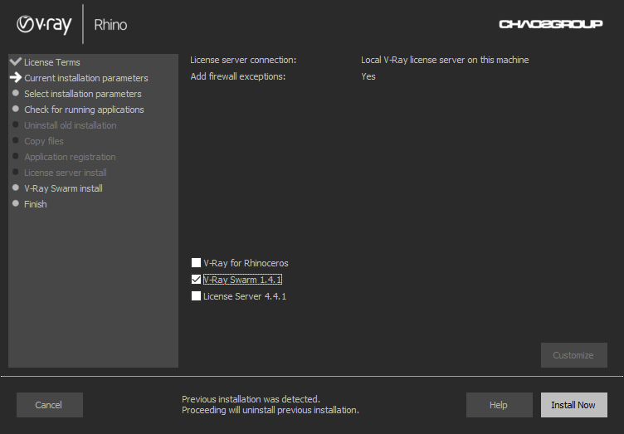Select the Finish step
Image resolution: width=624 pixels, height=434 pixels.
36,204
